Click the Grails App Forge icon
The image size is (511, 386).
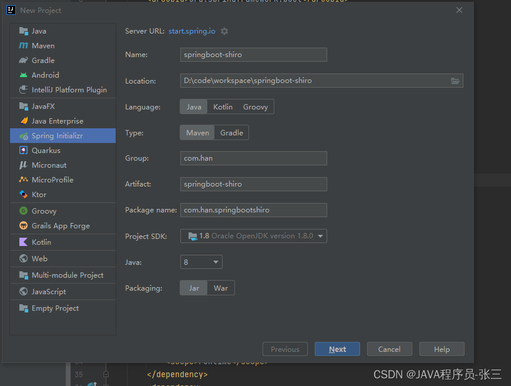23,225
